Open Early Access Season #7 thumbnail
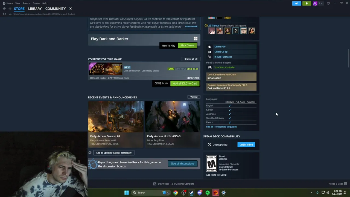Viewport: 350px width, 197px height. (116, 117)
